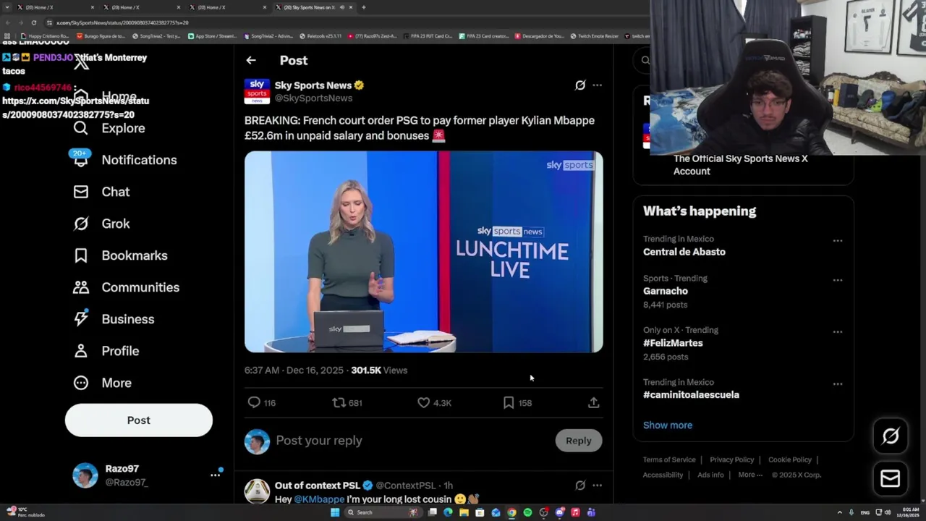
Task: Click the browser address bar URL
Action: coord(122,22)
